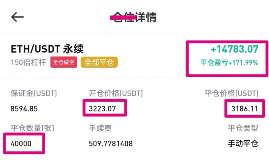Click the 平仓盈亏+171.99% percentage text
This screenshot has width=269, height=160.
(230, 63)
